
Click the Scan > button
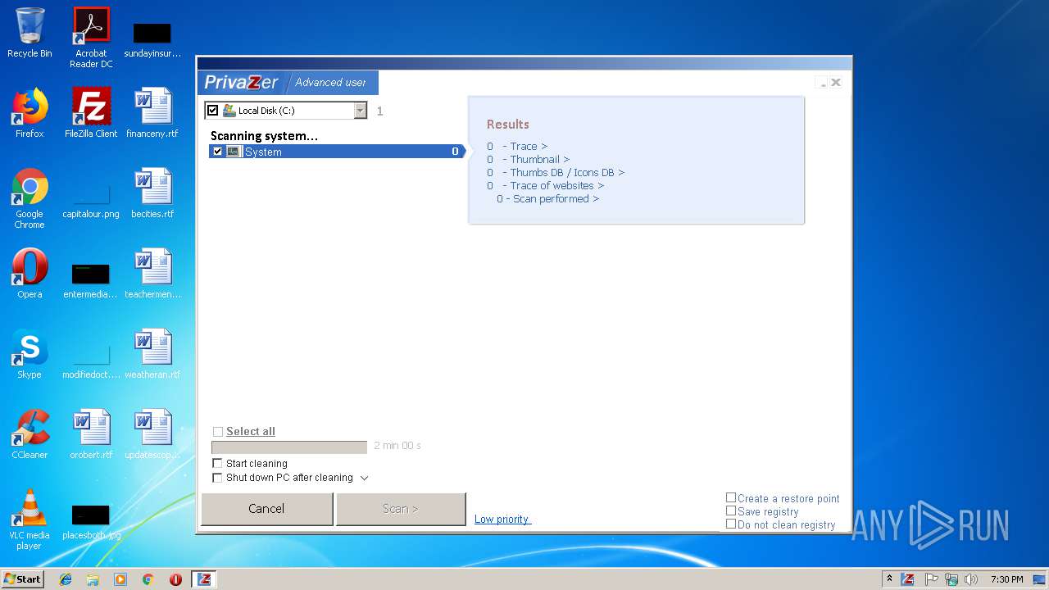[401, 509]
